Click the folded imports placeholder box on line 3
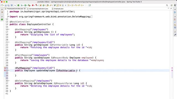 pyautogui.click(x=92, y=16)
